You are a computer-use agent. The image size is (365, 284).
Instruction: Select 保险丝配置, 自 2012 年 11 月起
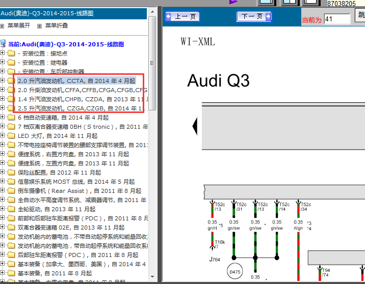coord(59,173)
